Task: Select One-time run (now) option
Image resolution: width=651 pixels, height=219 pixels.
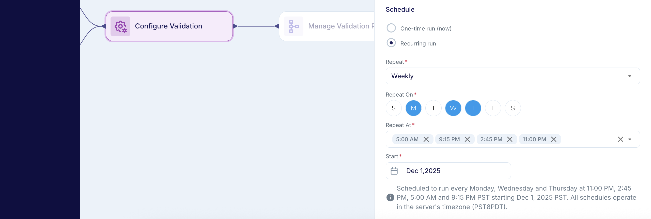Action: [391, 28]
